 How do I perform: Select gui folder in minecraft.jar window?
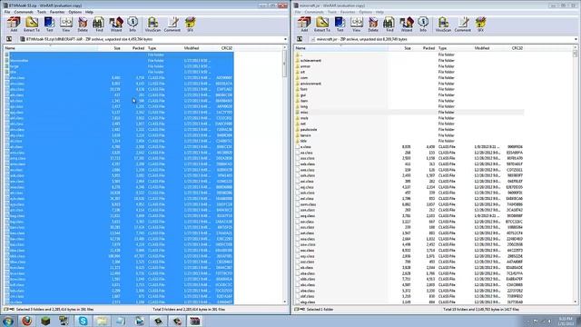click(303, 94)
